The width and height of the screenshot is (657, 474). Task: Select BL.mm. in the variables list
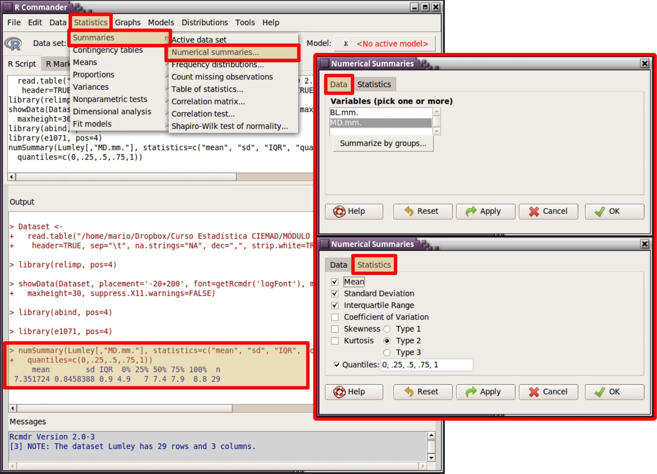point(381,113)
